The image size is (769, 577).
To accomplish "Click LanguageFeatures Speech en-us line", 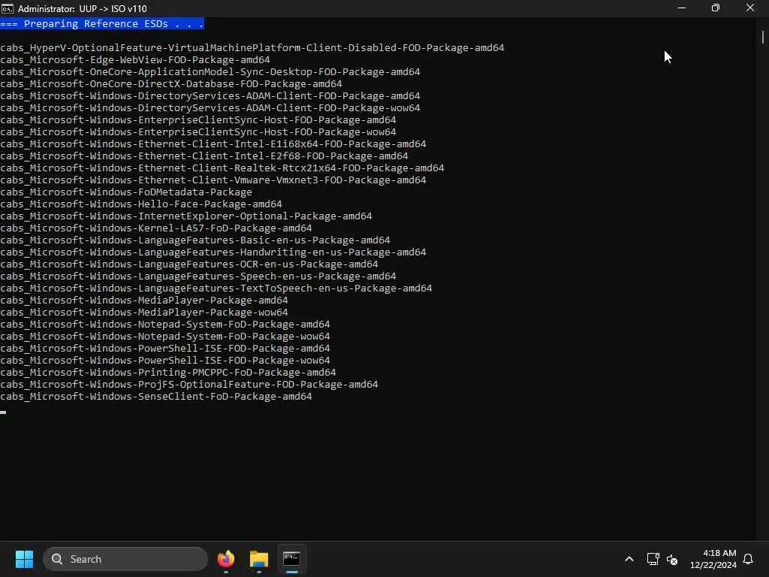I will [198, 276].
